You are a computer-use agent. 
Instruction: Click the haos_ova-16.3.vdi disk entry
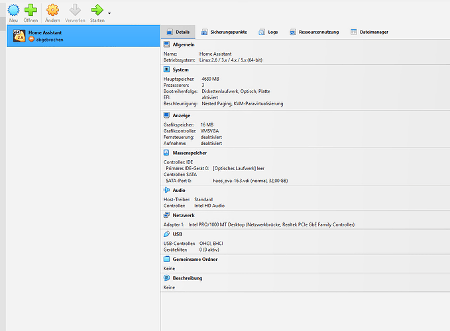tap(251, 181)
